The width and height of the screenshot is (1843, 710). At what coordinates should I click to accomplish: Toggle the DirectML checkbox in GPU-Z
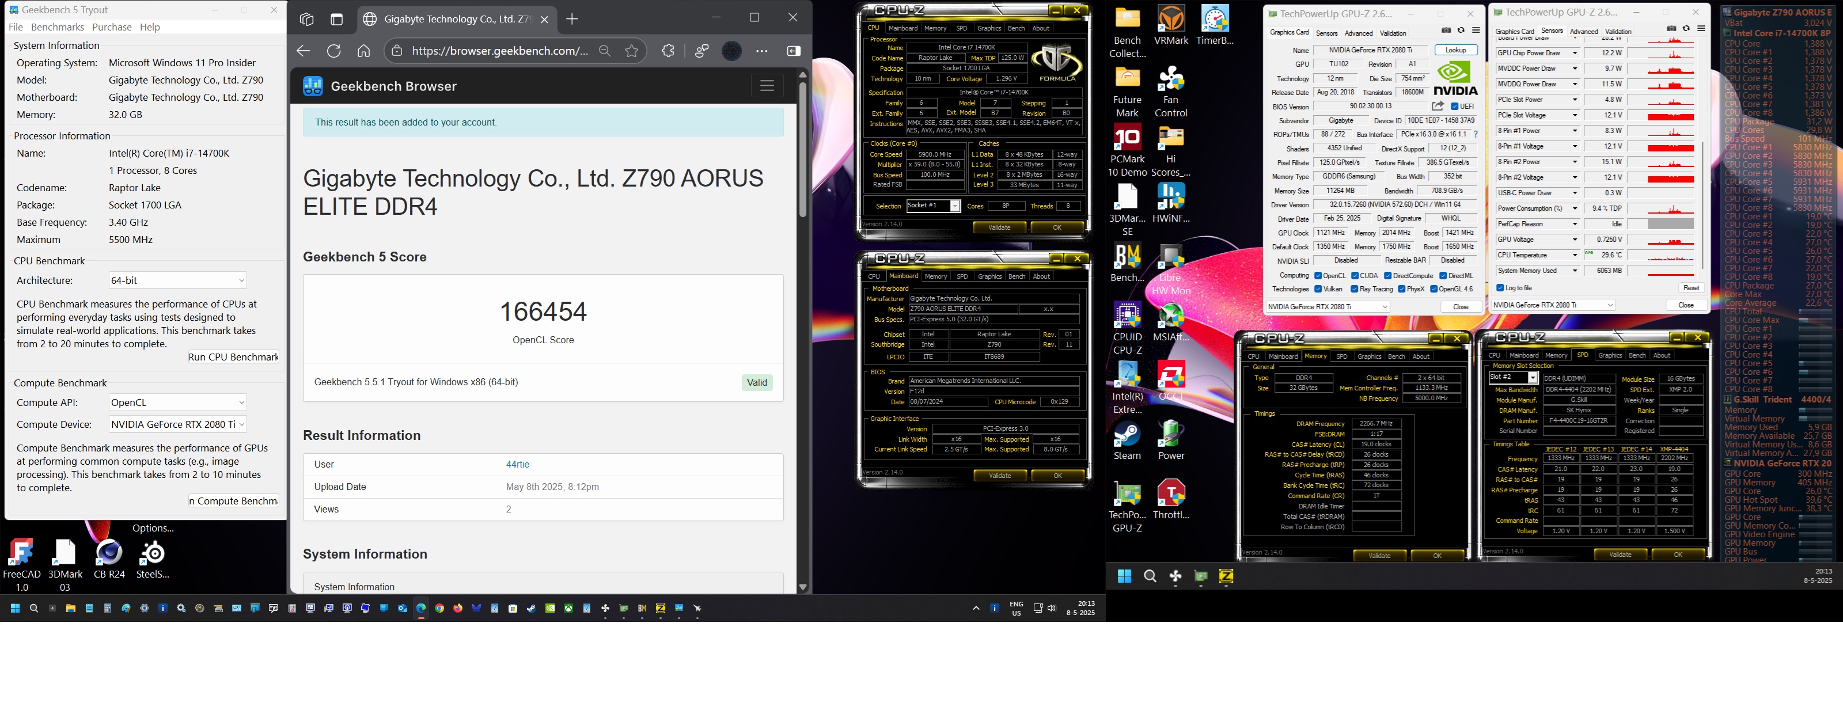click(1443, 276)
